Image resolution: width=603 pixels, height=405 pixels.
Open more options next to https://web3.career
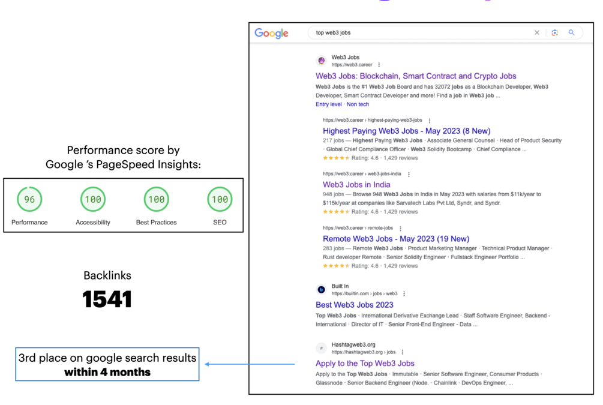(379, 65)
